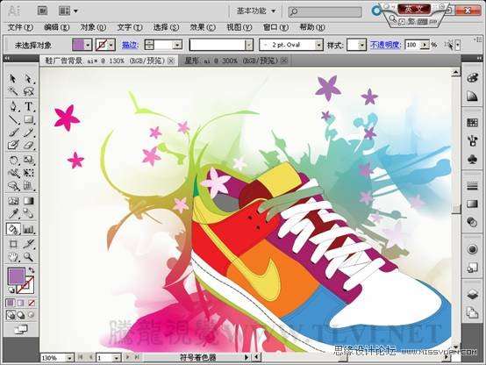Open the 样式 style dropdown

pyautogui.click(x=361, y=46)
